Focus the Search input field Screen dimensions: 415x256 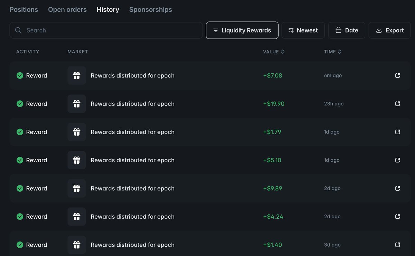(x=111, y=30)
